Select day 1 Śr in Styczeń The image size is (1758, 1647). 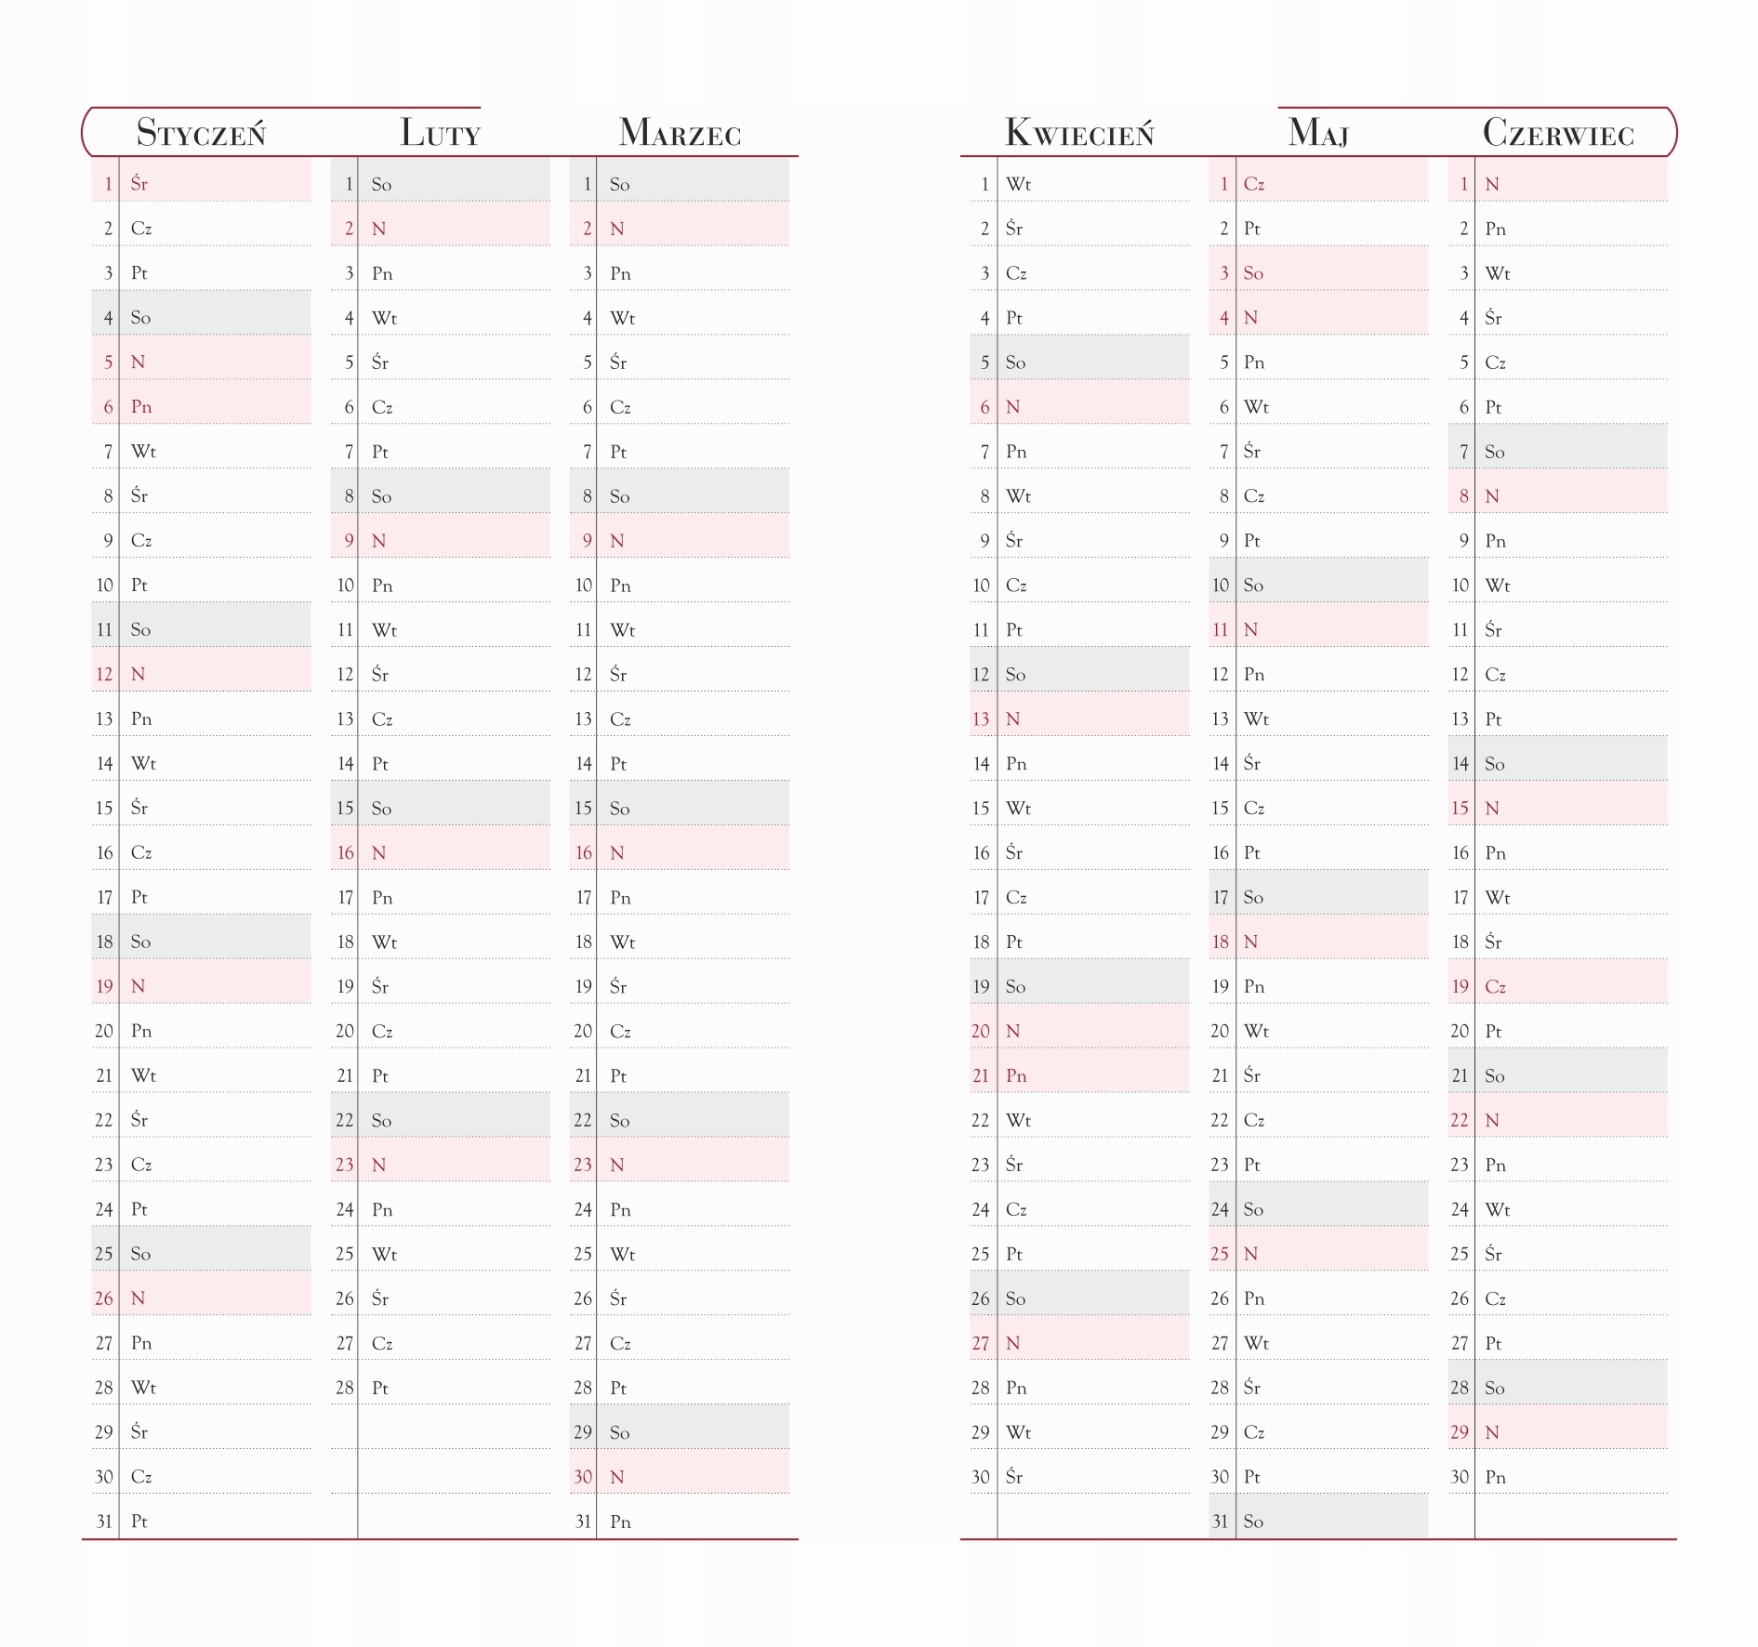pos(202,183)
